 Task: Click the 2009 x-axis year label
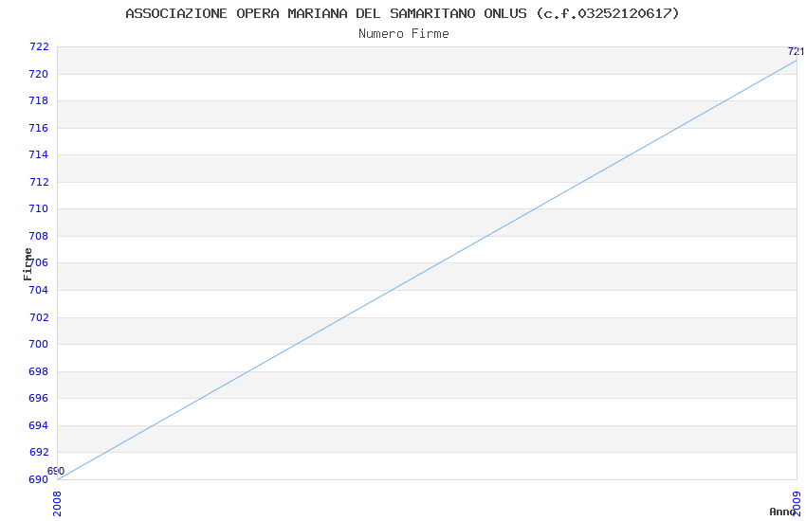tap(797, 504)
